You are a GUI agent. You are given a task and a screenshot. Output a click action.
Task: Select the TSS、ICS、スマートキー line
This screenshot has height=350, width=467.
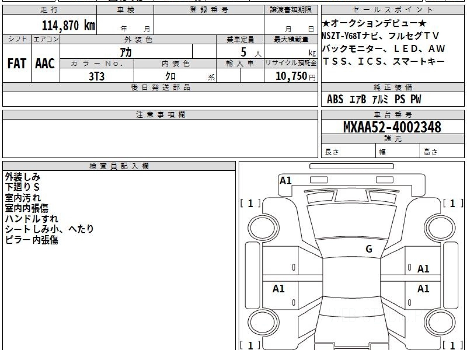point(383,61)
